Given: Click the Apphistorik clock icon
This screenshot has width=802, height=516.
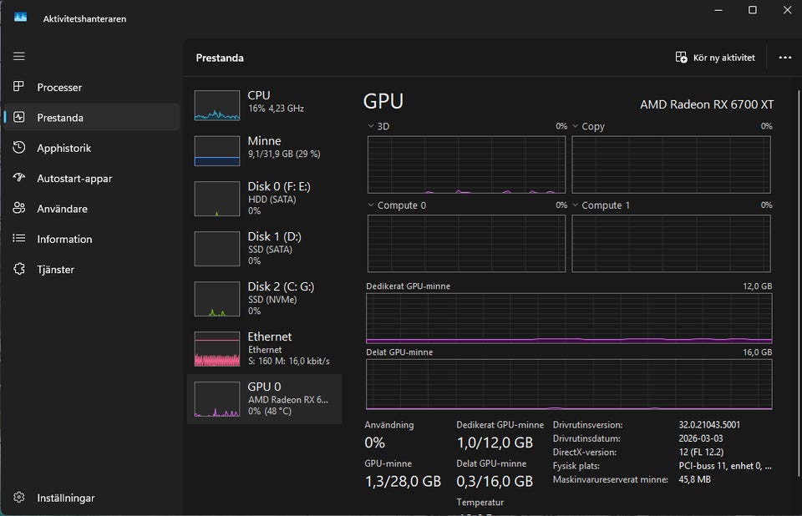Looking at the screenshot, I should [19, 147].
